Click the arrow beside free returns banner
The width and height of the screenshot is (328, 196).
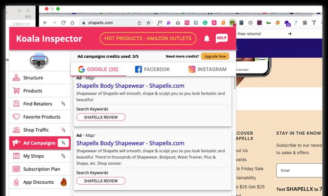click(289, 34)
